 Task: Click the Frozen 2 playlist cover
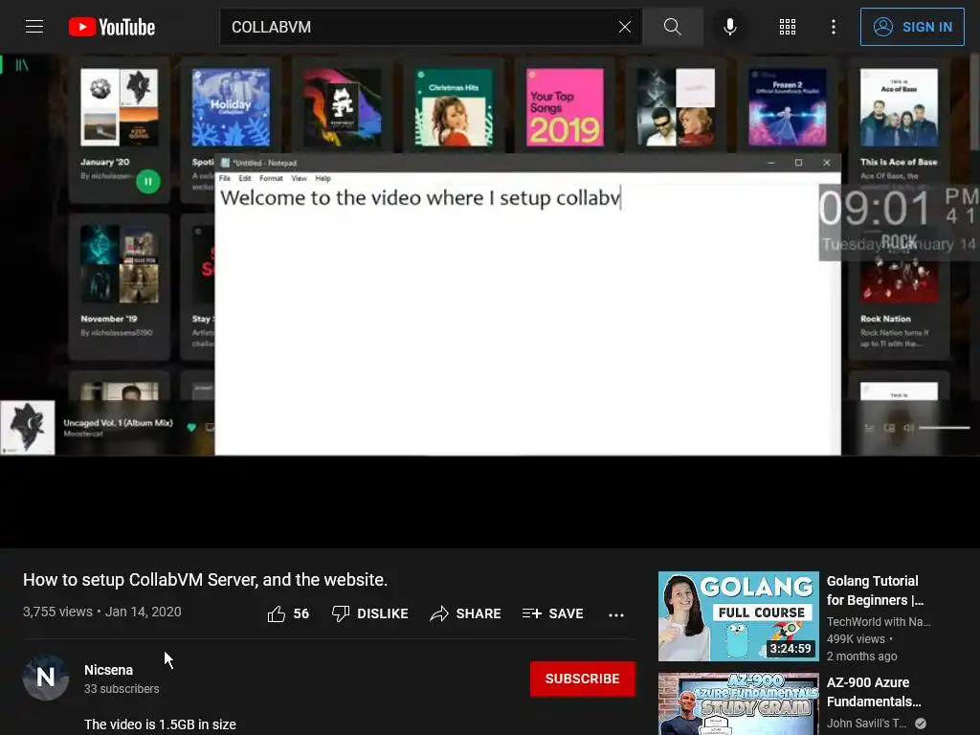click(788, 107)
